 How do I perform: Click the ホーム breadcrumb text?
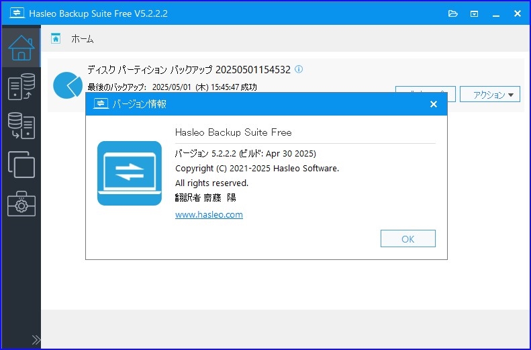coord(83,39)
